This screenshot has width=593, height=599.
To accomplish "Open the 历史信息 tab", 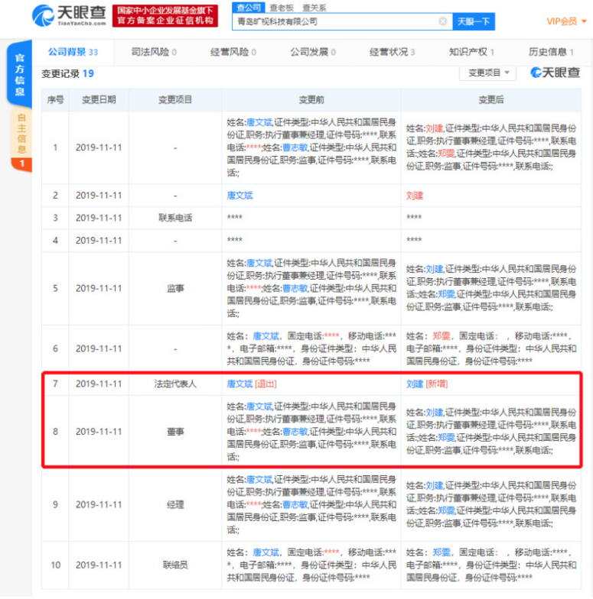I will click(551, 52).
